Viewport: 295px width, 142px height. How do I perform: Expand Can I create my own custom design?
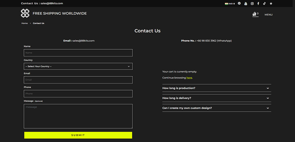point(216,108)
